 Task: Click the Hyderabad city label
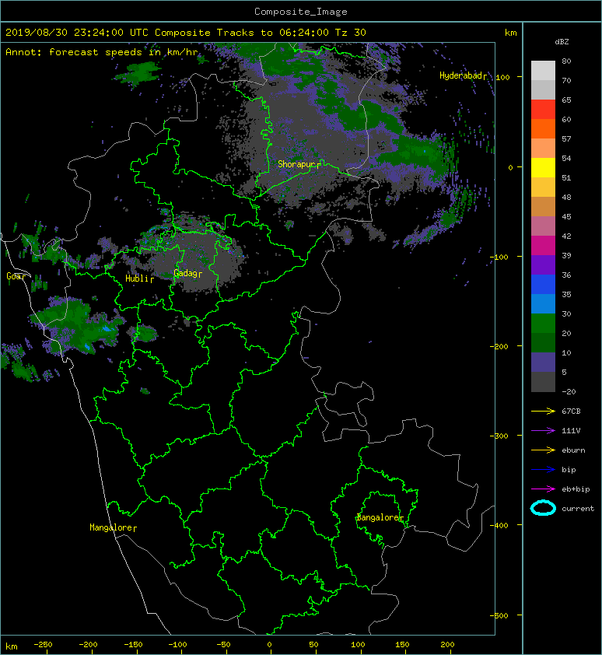tap(461, 75)
